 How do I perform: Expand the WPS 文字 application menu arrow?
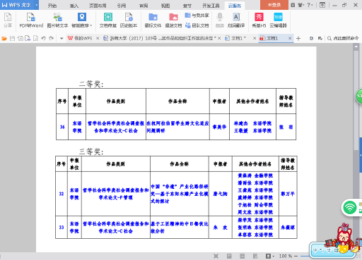(x=36, y=5)
